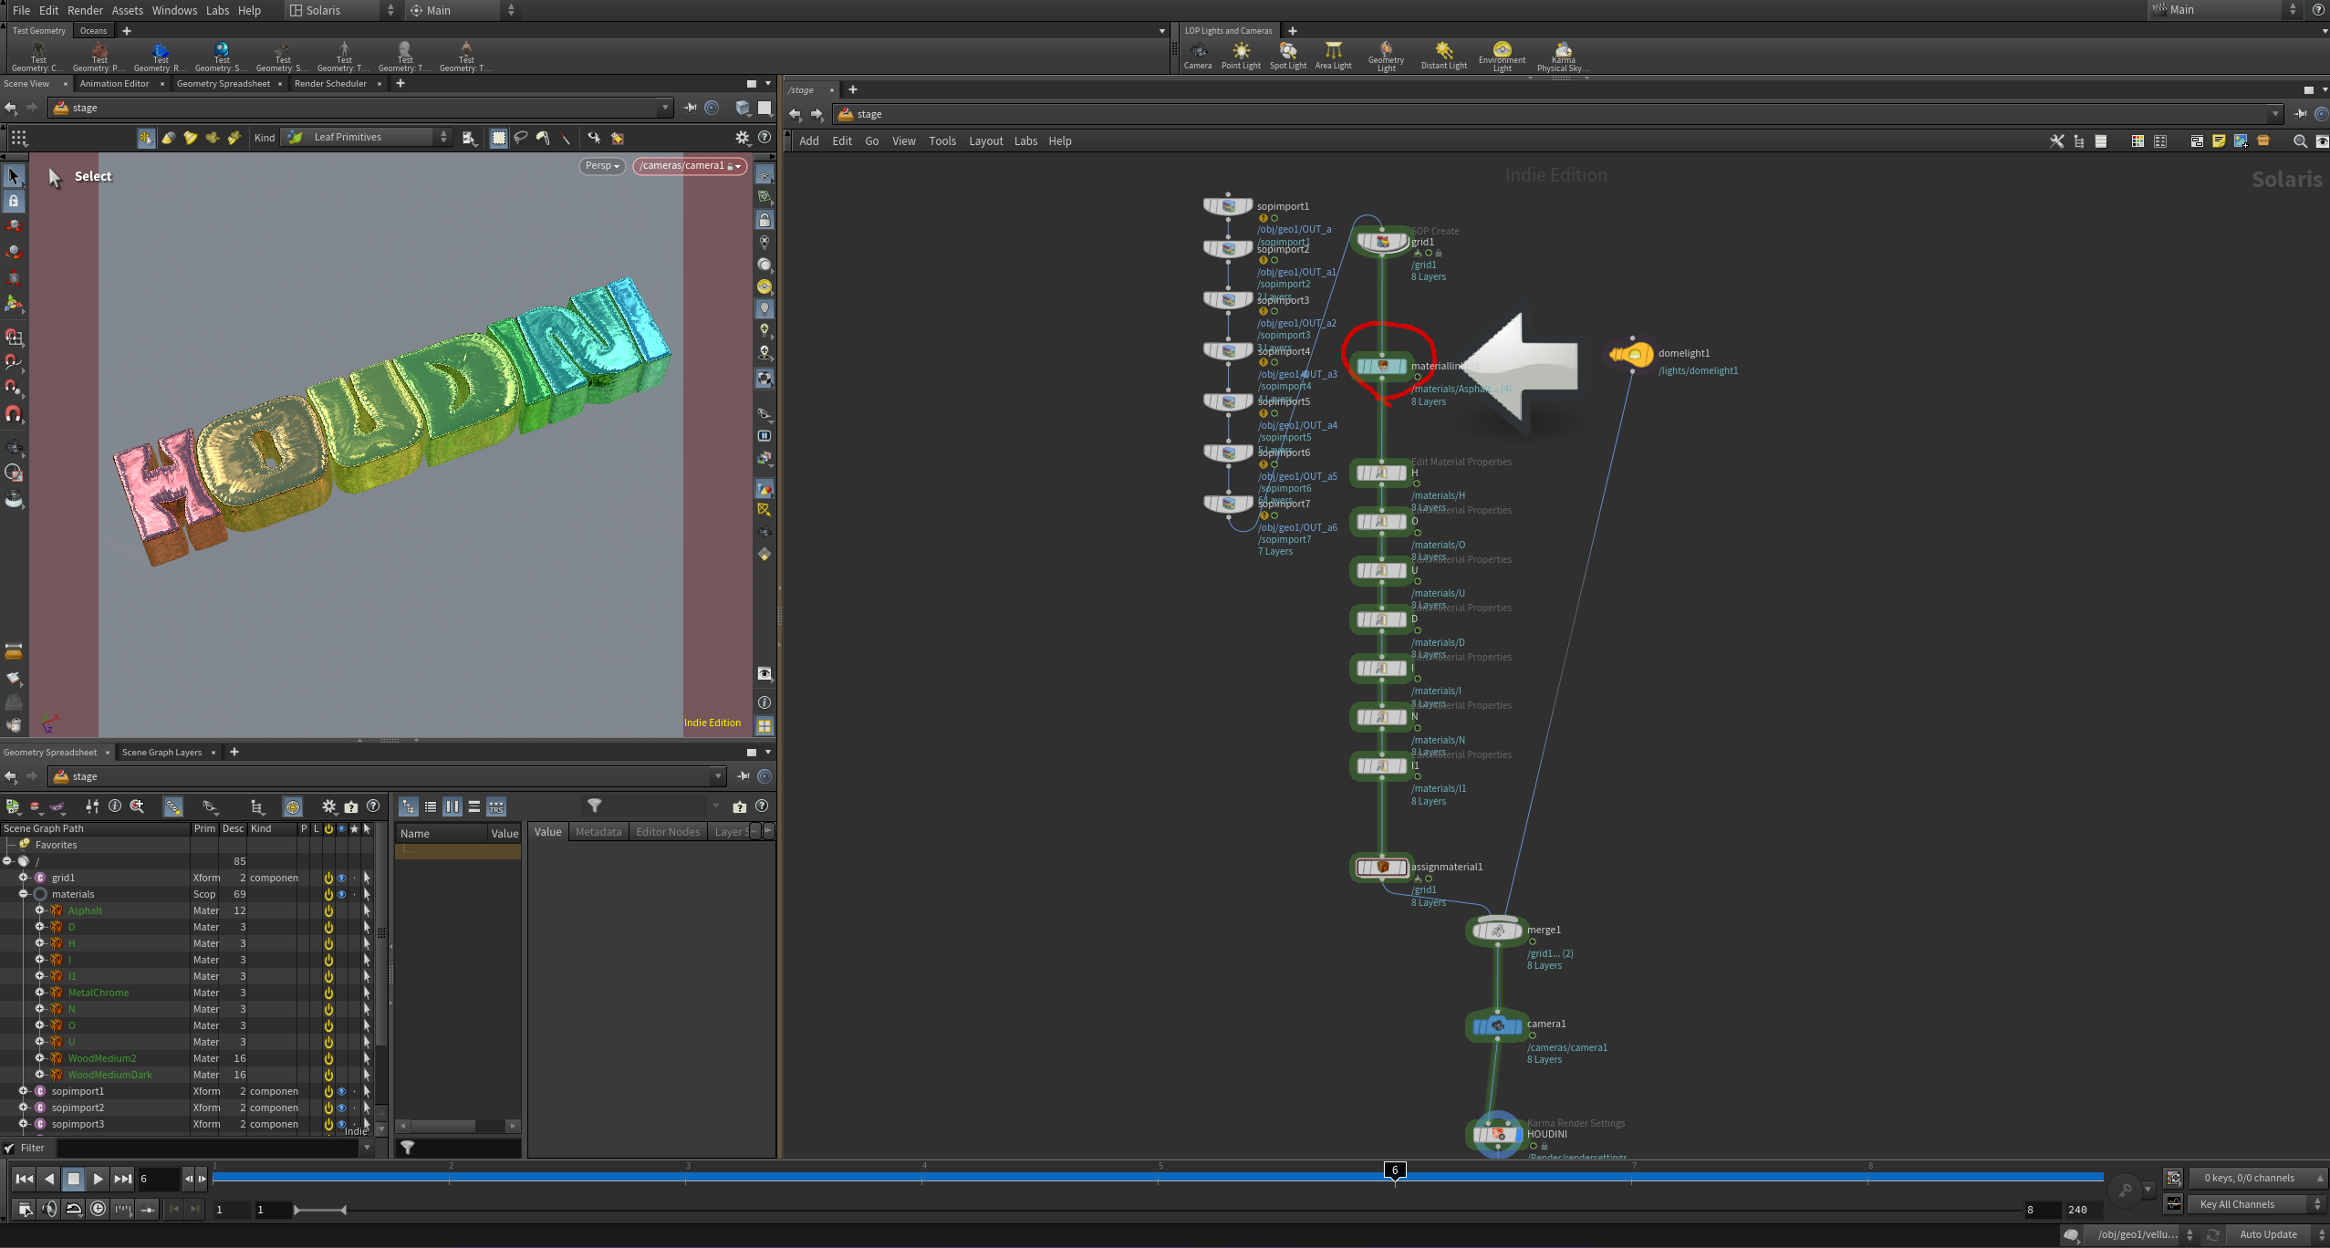The width and height of the screenshot is (2330, 1248).
Task: Toggle activation of MetalChrome material
Action: 328,993
